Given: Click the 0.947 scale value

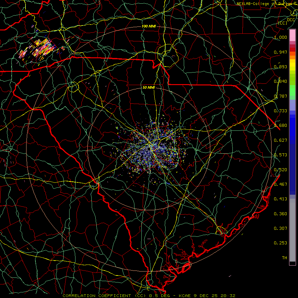Looking at the screenshot, I should point(280,52).
